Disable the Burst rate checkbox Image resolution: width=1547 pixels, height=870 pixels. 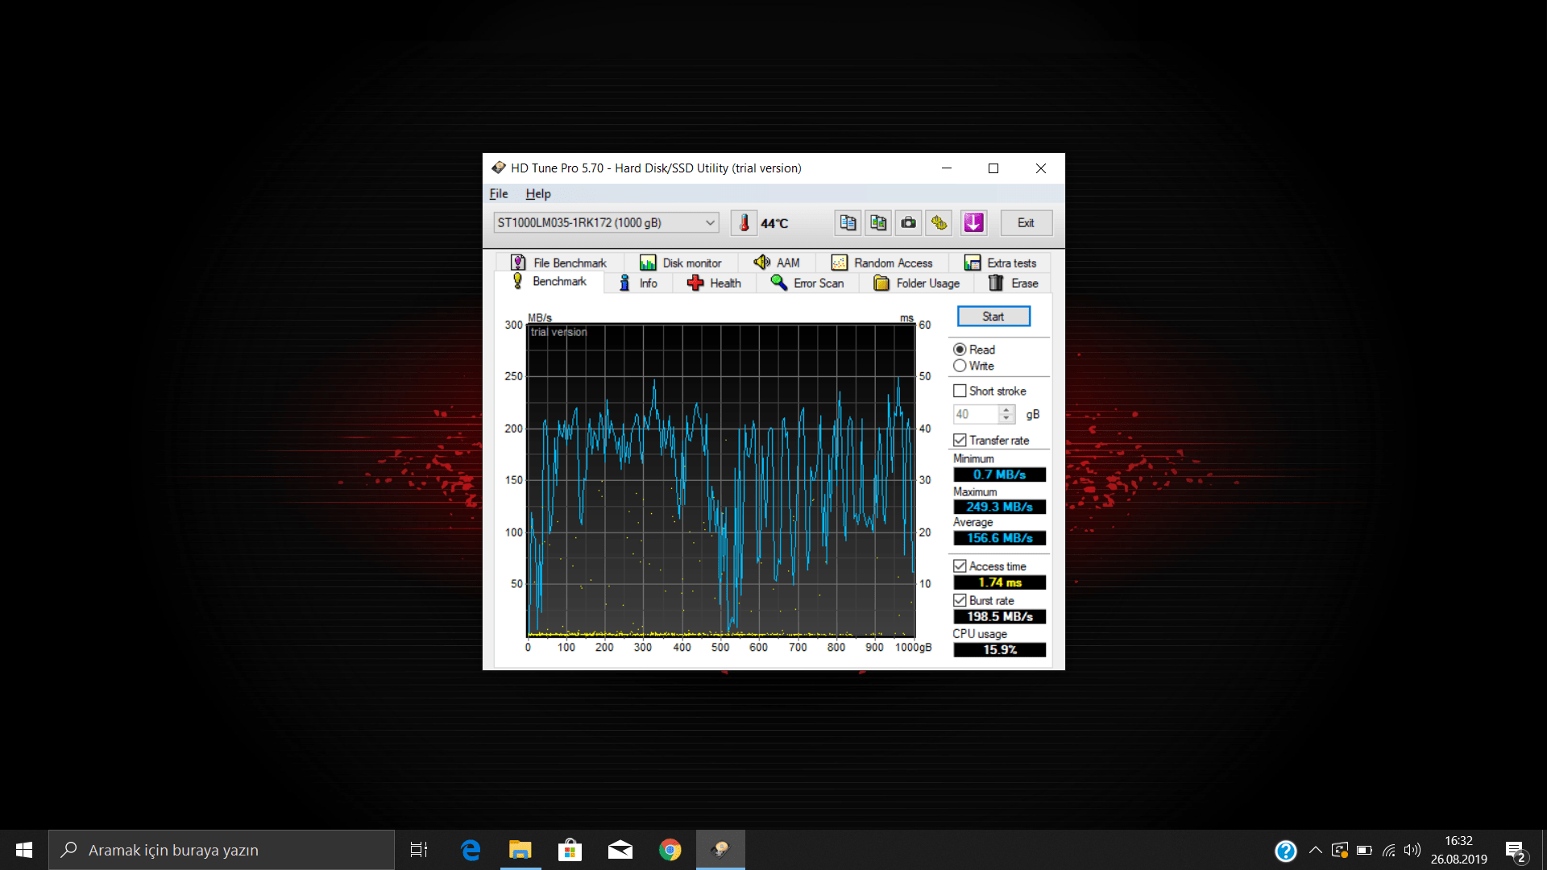[x=960, y=600]
